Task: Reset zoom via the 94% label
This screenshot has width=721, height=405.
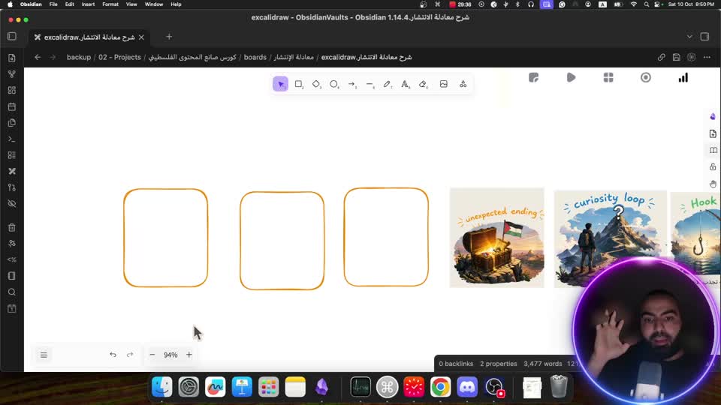Action: coord(170,355)
